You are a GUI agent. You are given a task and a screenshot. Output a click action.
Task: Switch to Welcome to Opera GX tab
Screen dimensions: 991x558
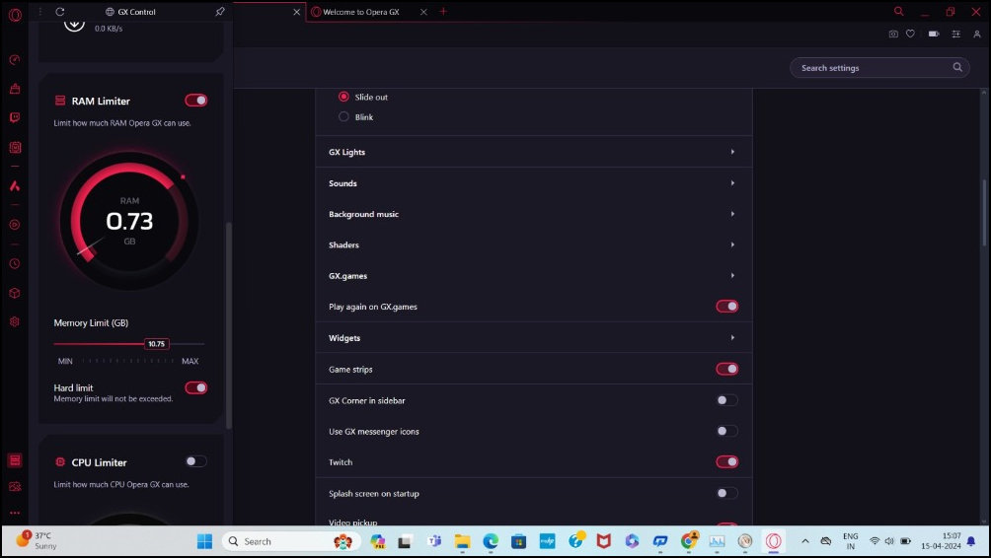click(x=360, y=12)
